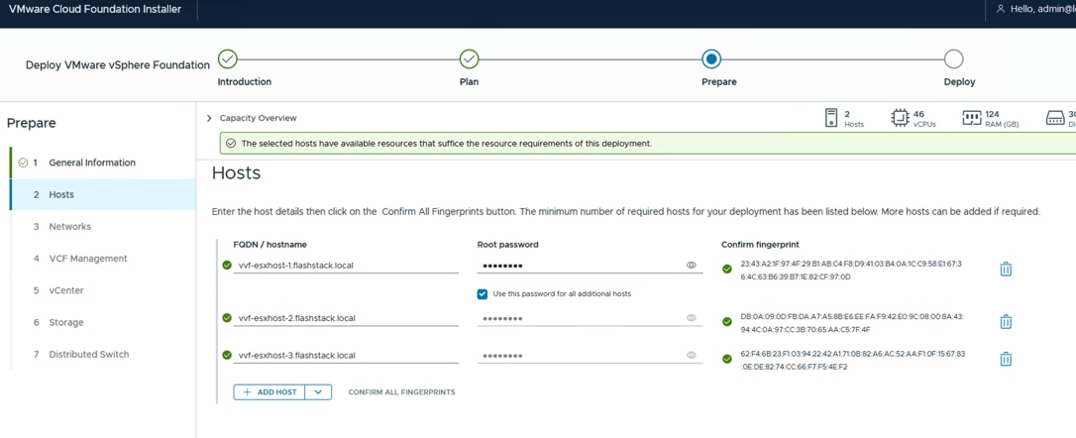Screen dimensions: 1076x438
Task: Click the Plan step checkmark circle
Action: pos(469,59)
